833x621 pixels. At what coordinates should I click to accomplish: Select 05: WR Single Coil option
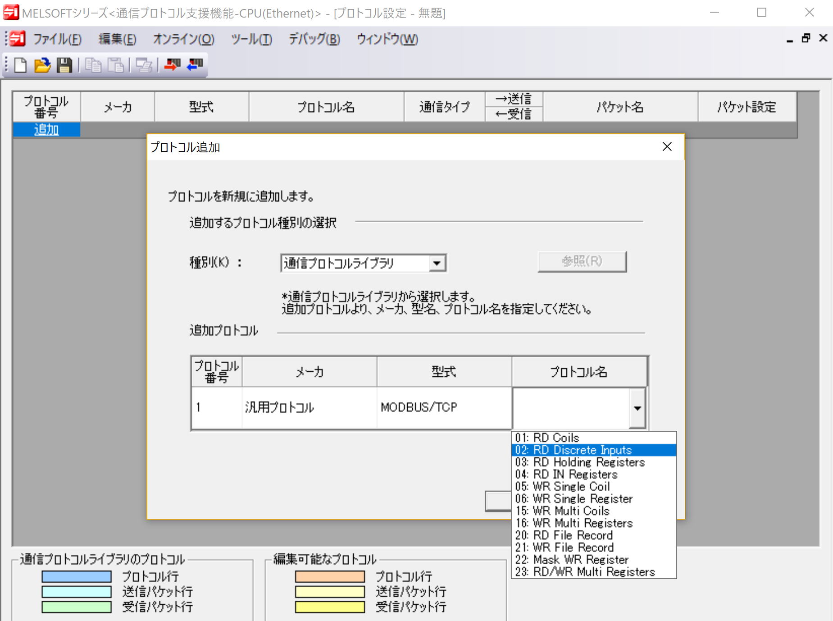(594, 486)
